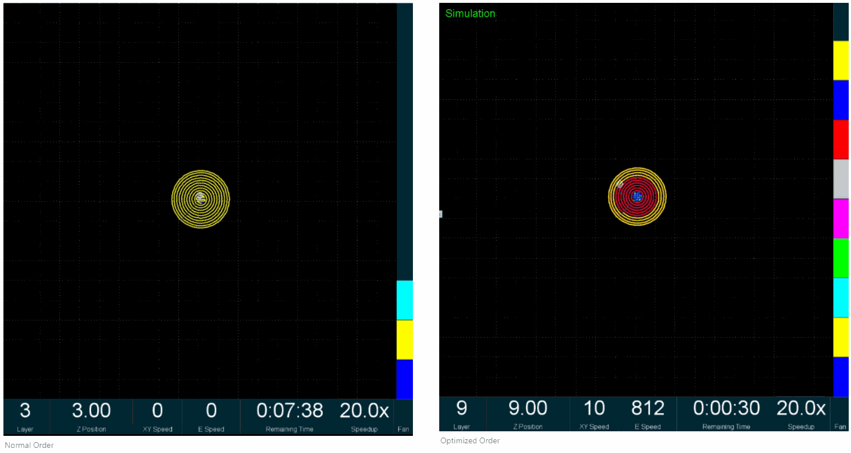This screenshot has width=851, height=453.
Task: Select the green swatch in the right simulation
Action: (x=841, y=258)
